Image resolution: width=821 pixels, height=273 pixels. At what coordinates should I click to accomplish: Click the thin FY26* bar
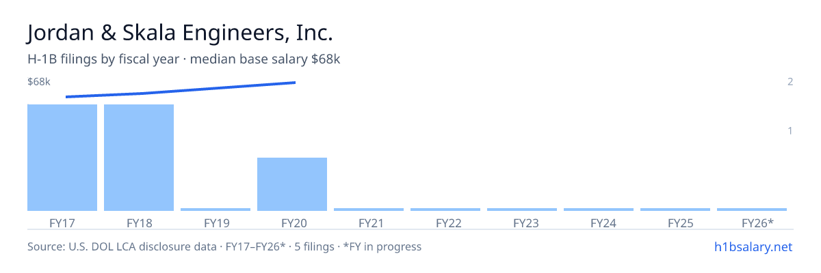752,210
